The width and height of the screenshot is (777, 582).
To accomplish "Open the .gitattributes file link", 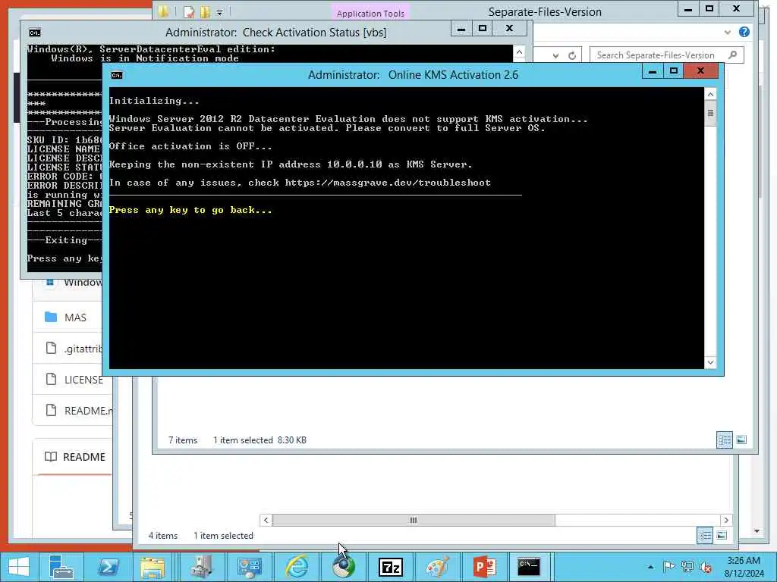I will 83,349.
